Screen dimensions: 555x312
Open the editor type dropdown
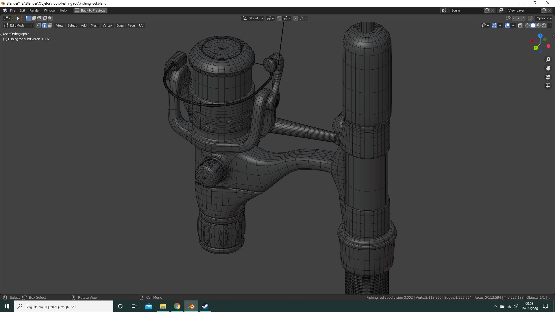pyautogui.click(x=7, y=18)
